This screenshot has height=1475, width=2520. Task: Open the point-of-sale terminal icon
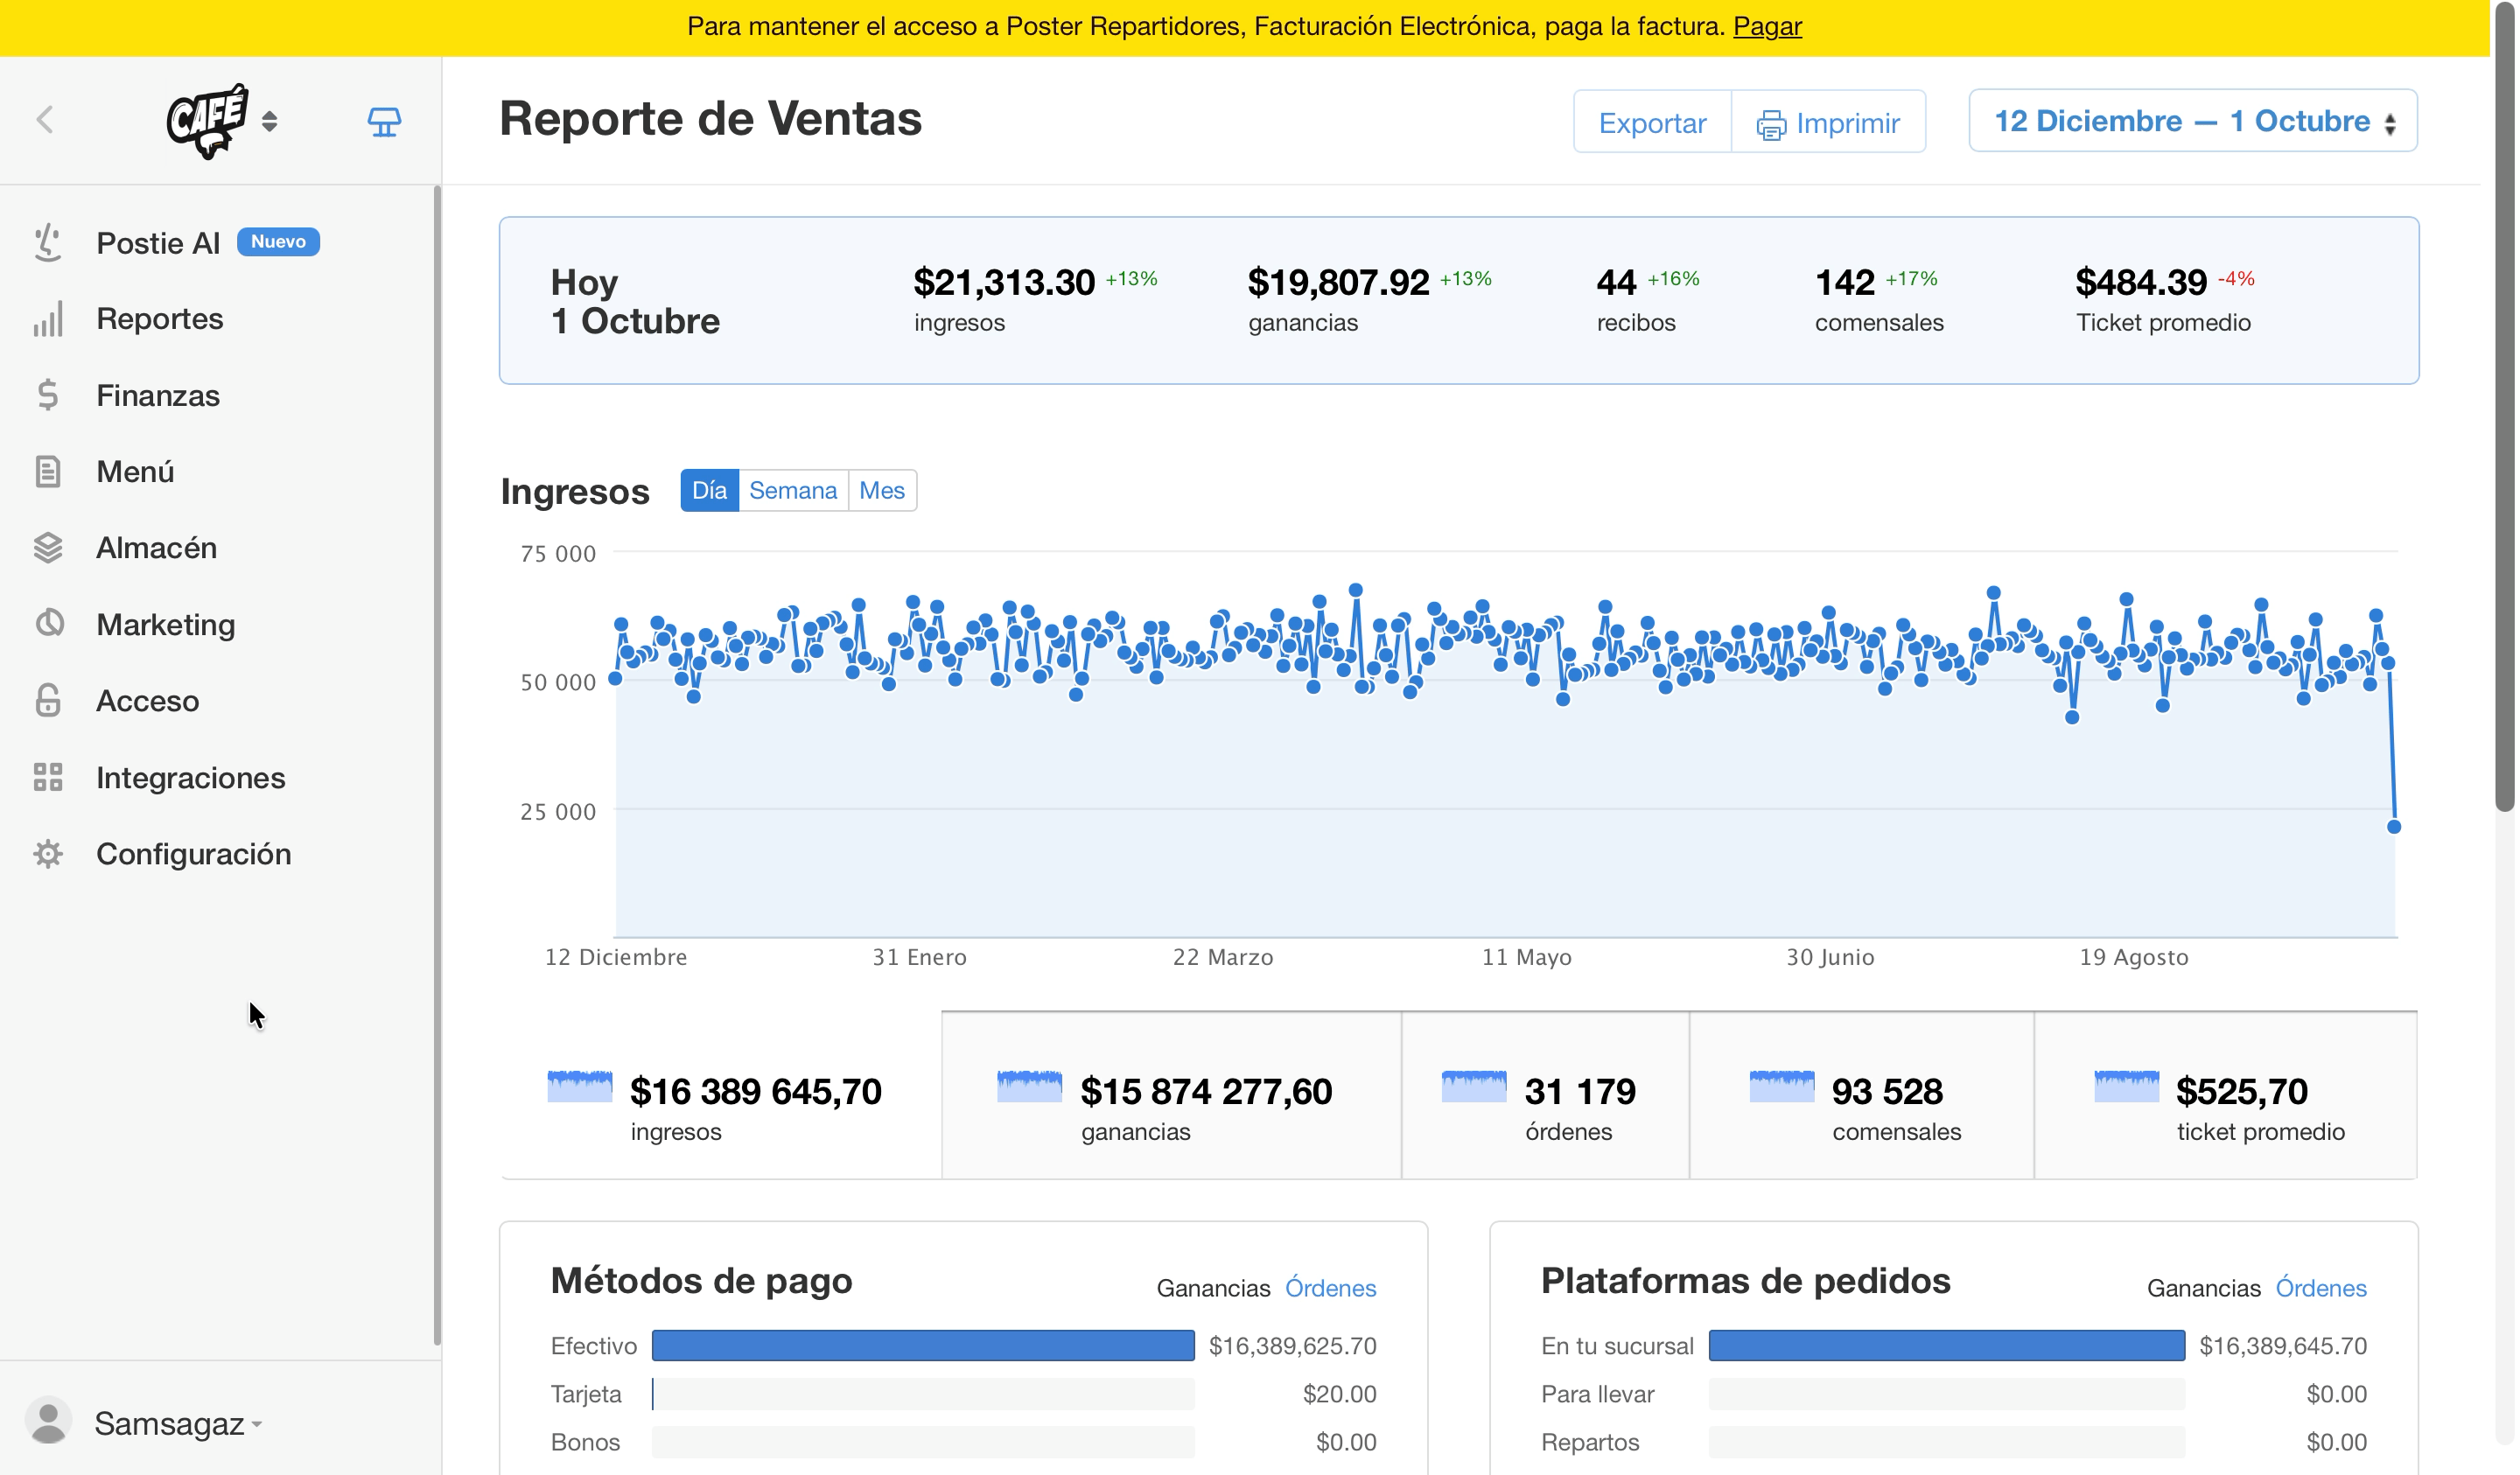point(384,122)
